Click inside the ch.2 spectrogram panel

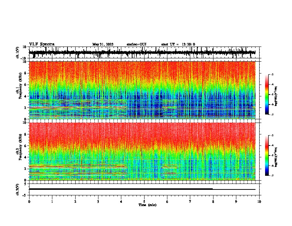coord(142,151)
